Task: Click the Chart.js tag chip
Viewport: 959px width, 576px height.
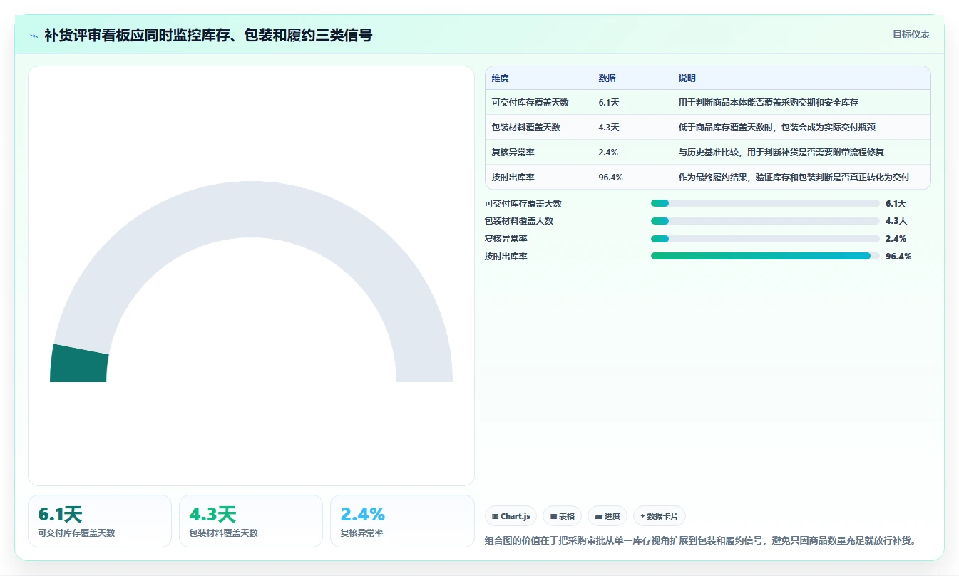Action: coord(511,516)
